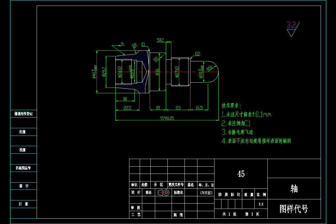The height and width of the screenshot is (224, 336).
Task: Select the M24X2 thread dimension
Action: pyautogui.click(x=120, y=72)
